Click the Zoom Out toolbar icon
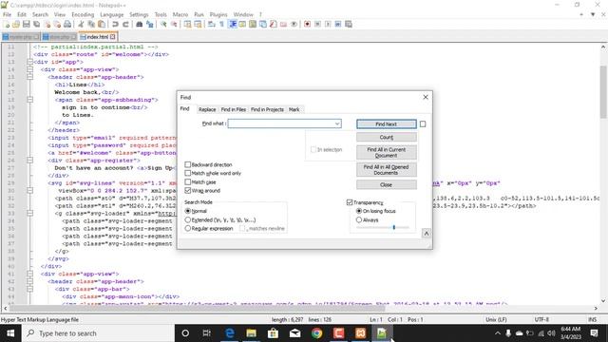 [174, 24]
